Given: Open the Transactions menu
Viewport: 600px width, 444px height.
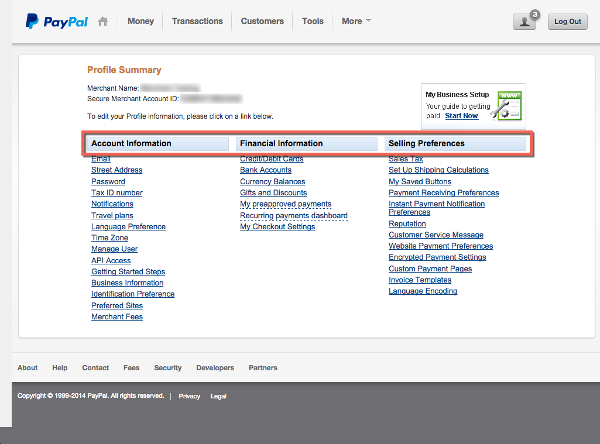Looking at the screenshot, I should pos(197,21).
